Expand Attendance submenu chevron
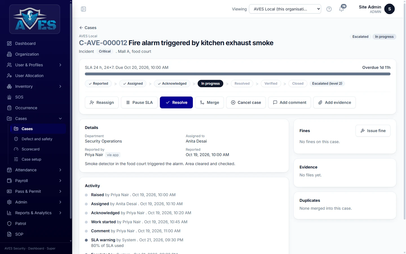The height and width of the screenshot is (254, 406). coord(60,170)
